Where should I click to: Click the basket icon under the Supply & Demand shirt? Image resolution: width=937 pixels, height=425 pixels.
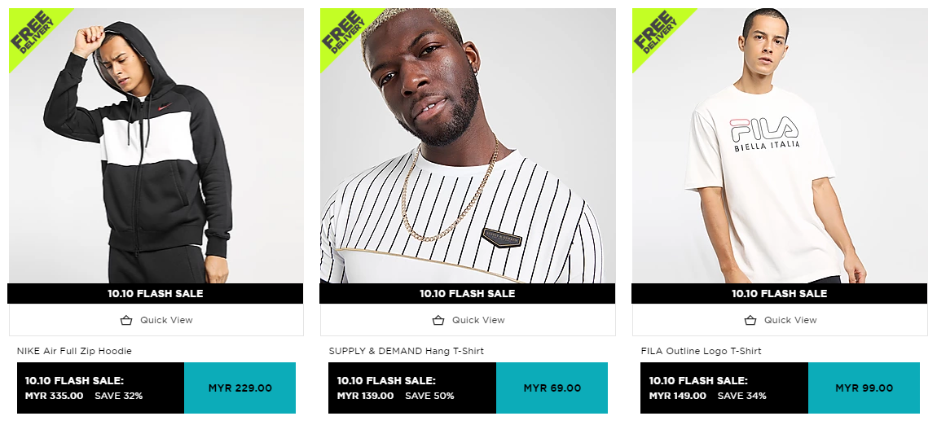[438, 320]
